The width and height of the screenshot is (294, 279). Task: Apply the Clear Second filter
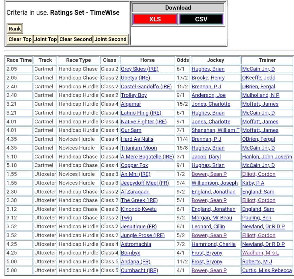76,39
